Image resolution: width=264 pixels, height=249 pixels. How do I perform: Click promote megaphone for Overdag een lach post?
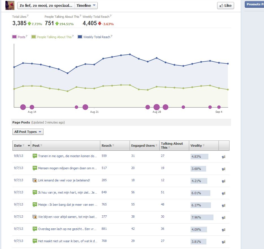click(223, 230)
